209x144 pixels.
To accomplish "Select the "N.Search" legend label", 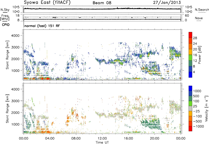I will click(x=202, y=10).
